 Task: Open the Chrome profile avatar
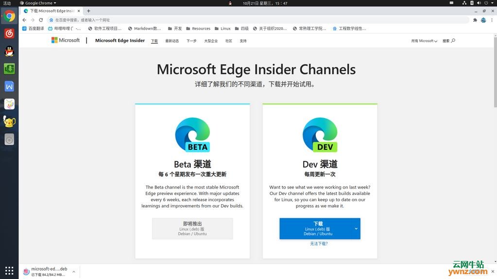point(483,20)
